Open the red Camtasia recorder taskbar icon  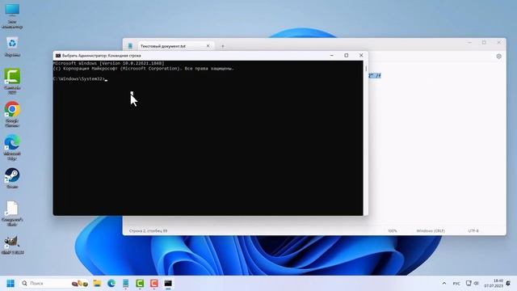[154, 284]
